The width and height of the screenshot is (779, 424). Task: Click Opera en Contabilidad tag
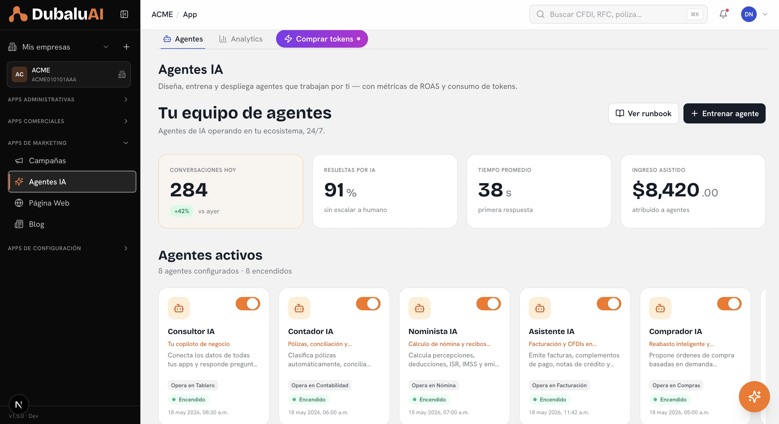coord(320,385)
